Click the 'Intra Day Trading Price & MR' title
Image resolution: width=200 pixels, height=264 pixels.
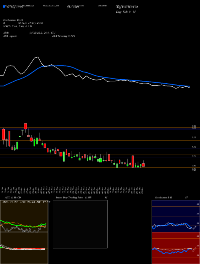[74, 198]
